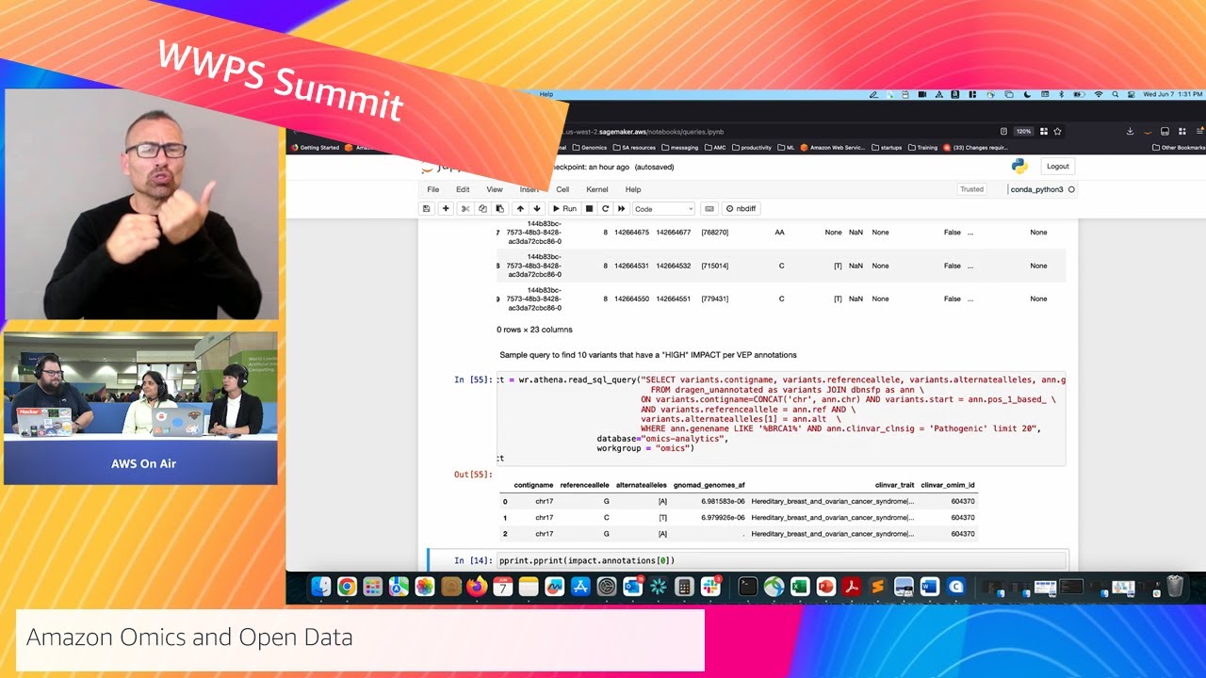Move selected cell up with arrow icon
The width and height of the screenshot is (1206, 678).
click(520, 209)
